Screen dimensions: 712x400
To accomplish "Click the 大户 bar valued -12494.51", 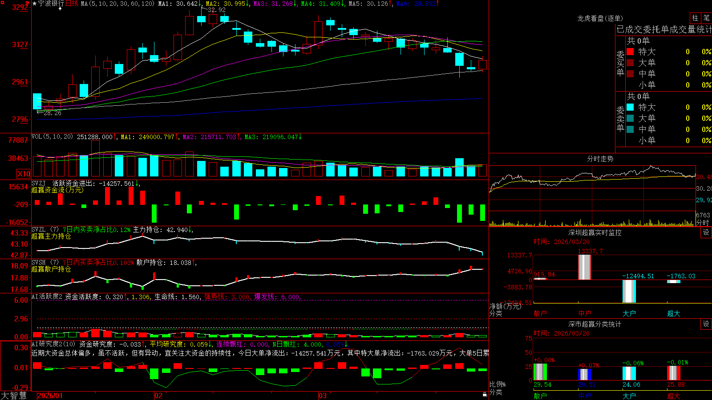I will pos(629,291).
